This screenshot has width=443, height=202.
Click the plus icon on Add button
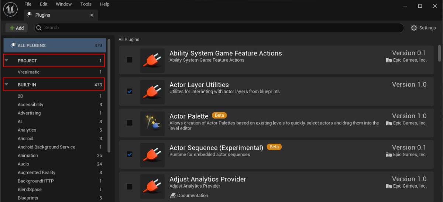(x=12, y=28)
